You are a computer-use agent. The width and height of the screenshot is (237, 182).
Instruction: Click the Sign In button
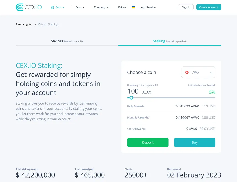click(186, 7)
